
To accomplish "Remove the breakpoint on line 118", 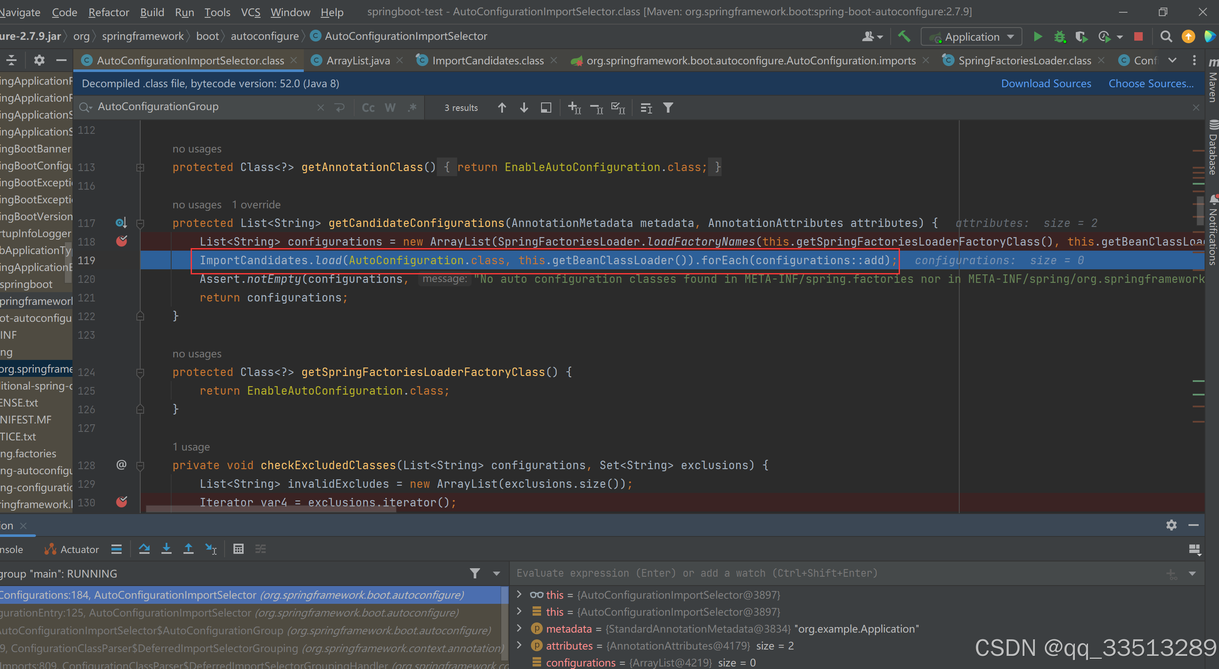I will click(x=122, y=242).
